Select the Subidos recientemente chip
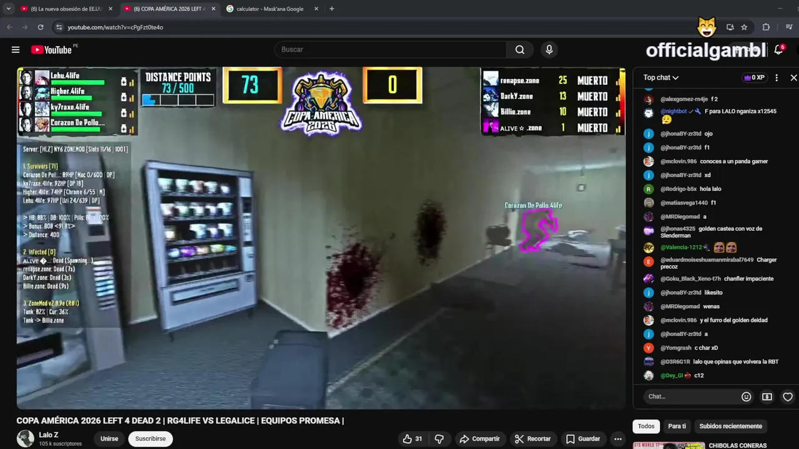This screenshot has width=799, height=449. 730,427
